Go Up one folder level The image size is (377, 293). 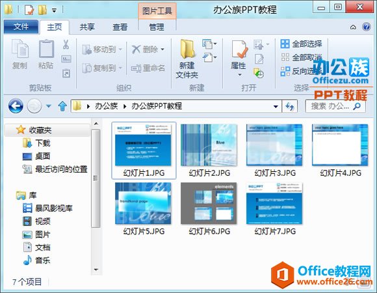point(62,106)
